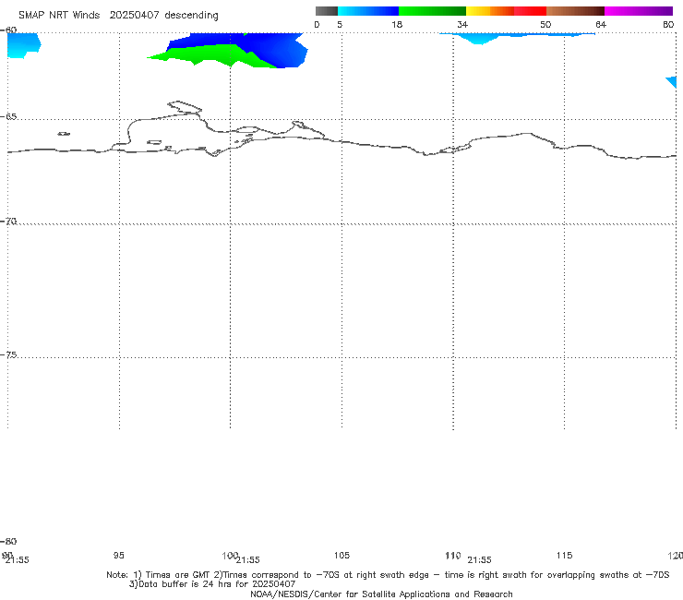The height and width of the screenshot is (600, 683).
Task: Click the longitude label '115'
Action: click(564, 555)
